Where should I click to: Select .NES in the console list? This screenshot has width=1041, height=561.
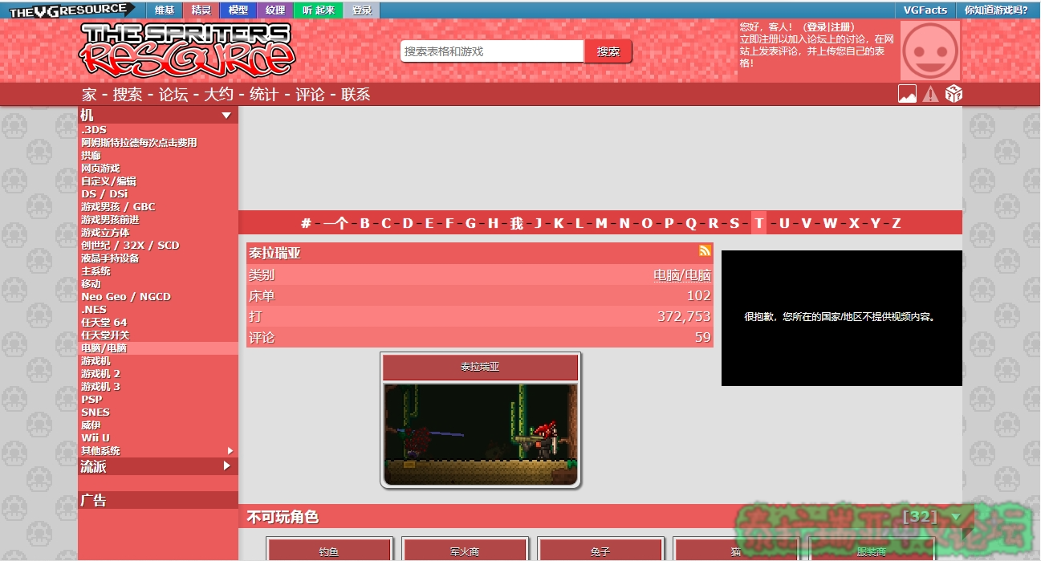coord(94,309)
